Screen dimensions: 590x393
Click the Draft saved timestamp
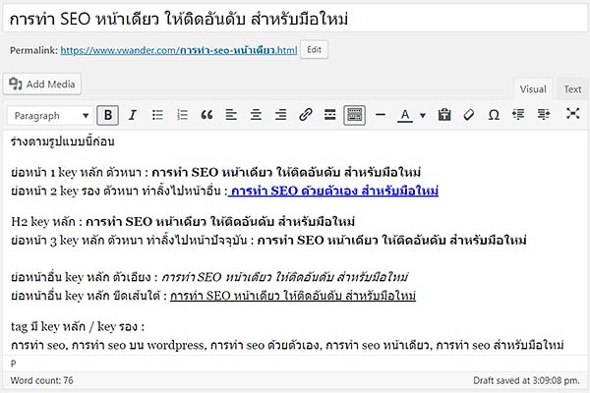pyautogui.click(x=526, y=380)
